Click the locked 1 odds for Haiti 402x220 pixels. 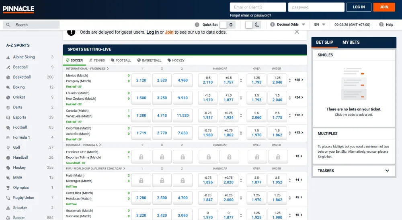tap(141, 180)
